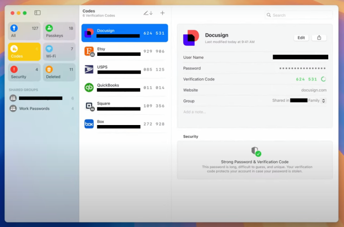The width and height of the screenshot is (344, 227).
Task: Open the Passkeys category tile
Action: pos(59,31)
